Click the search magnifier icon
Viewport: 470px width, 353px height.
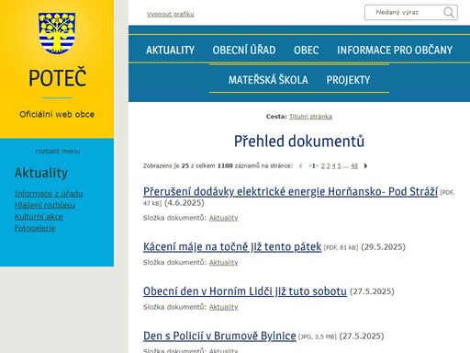click(449, 13)
